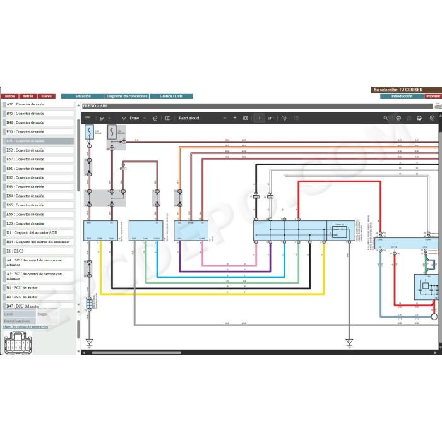Click the red detrás button

[x=28, y=96]
